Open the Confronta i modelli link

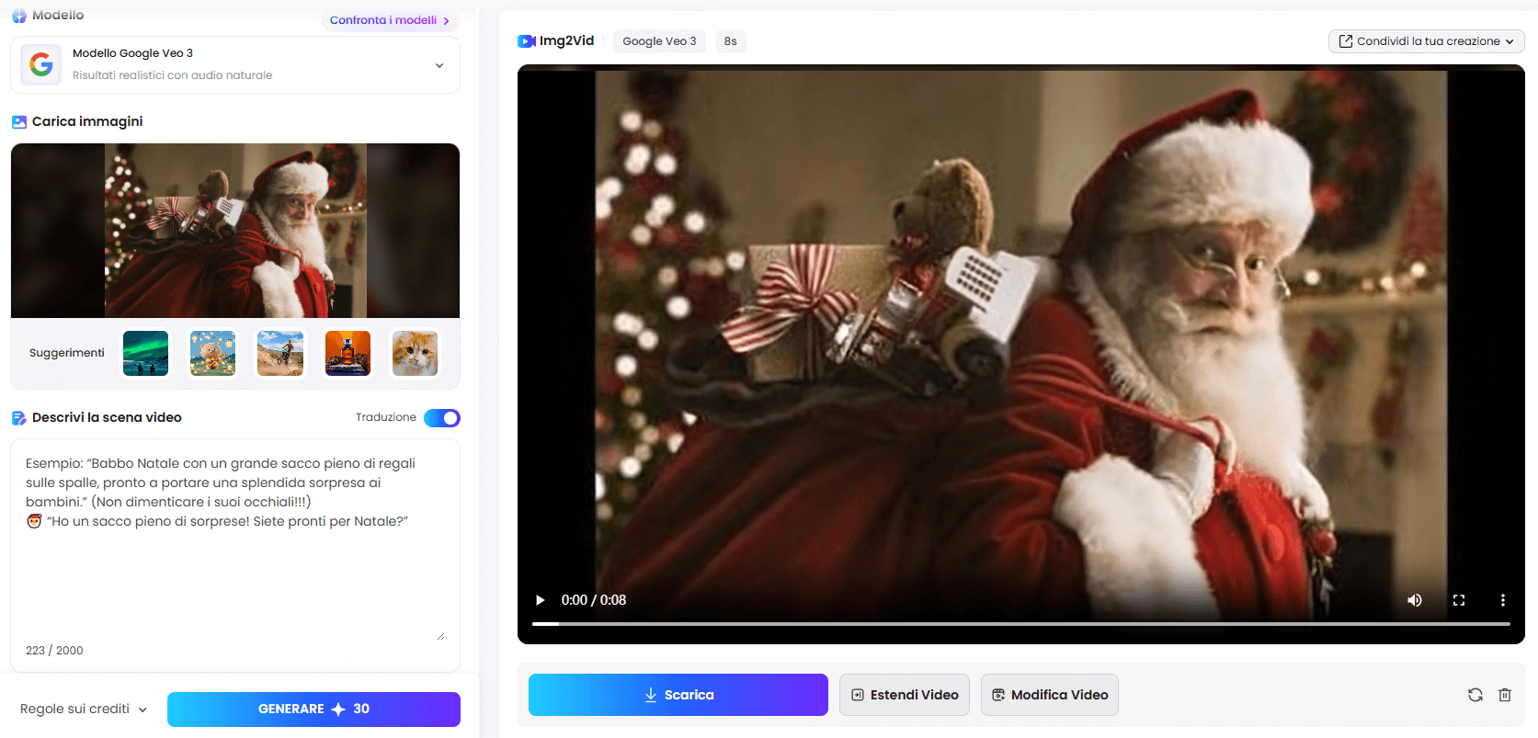click(x=390, y=20)
